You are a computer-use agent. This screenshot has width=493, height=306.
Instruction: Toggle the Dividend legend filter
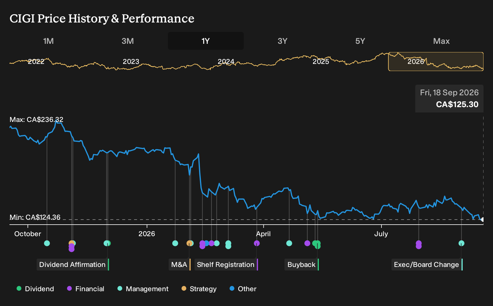point(35,289)
